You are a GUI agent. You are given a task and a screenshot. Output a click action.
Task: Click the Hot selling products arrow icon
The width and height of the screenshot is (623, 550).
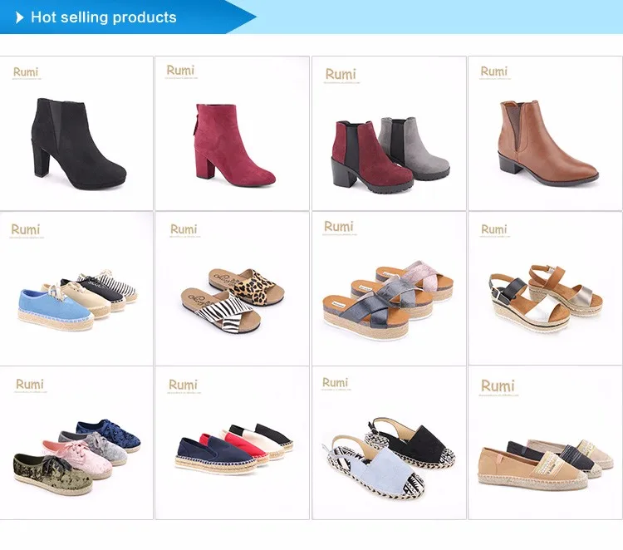tap(19, 17)
